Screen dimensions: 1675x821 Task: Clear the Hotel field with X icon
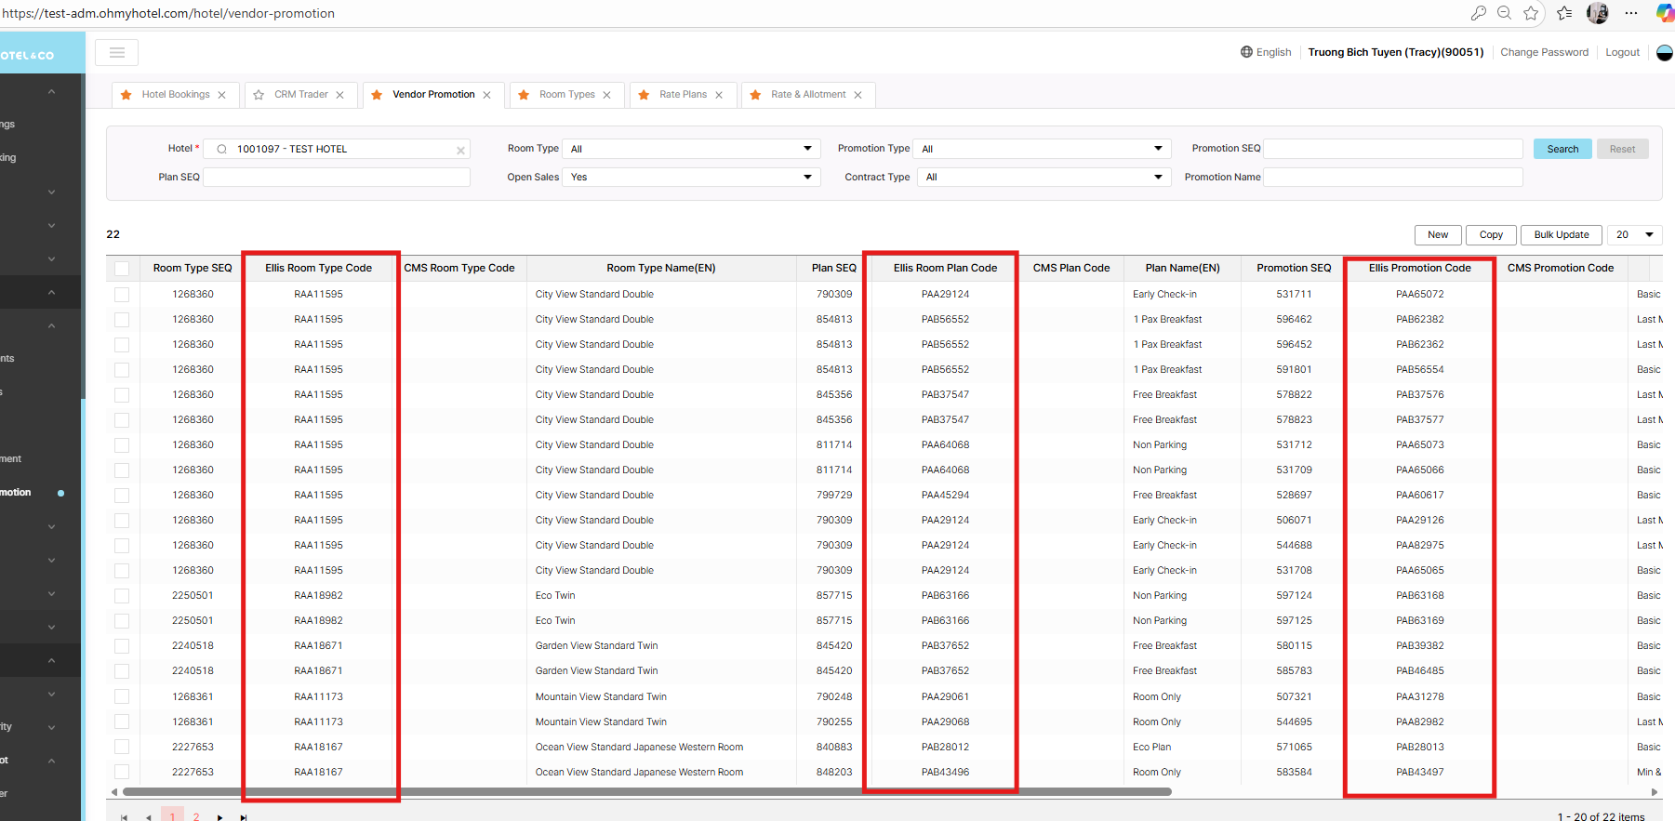point(460,150)
